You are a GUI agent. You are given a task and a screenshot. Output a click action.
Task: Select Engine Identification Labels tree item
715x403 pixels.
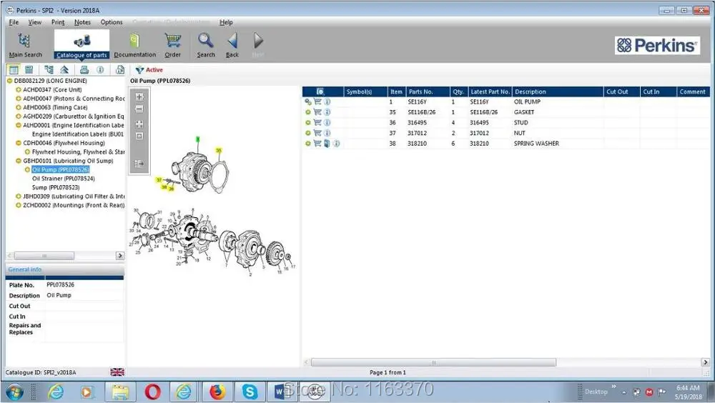[x=77, y=134]
